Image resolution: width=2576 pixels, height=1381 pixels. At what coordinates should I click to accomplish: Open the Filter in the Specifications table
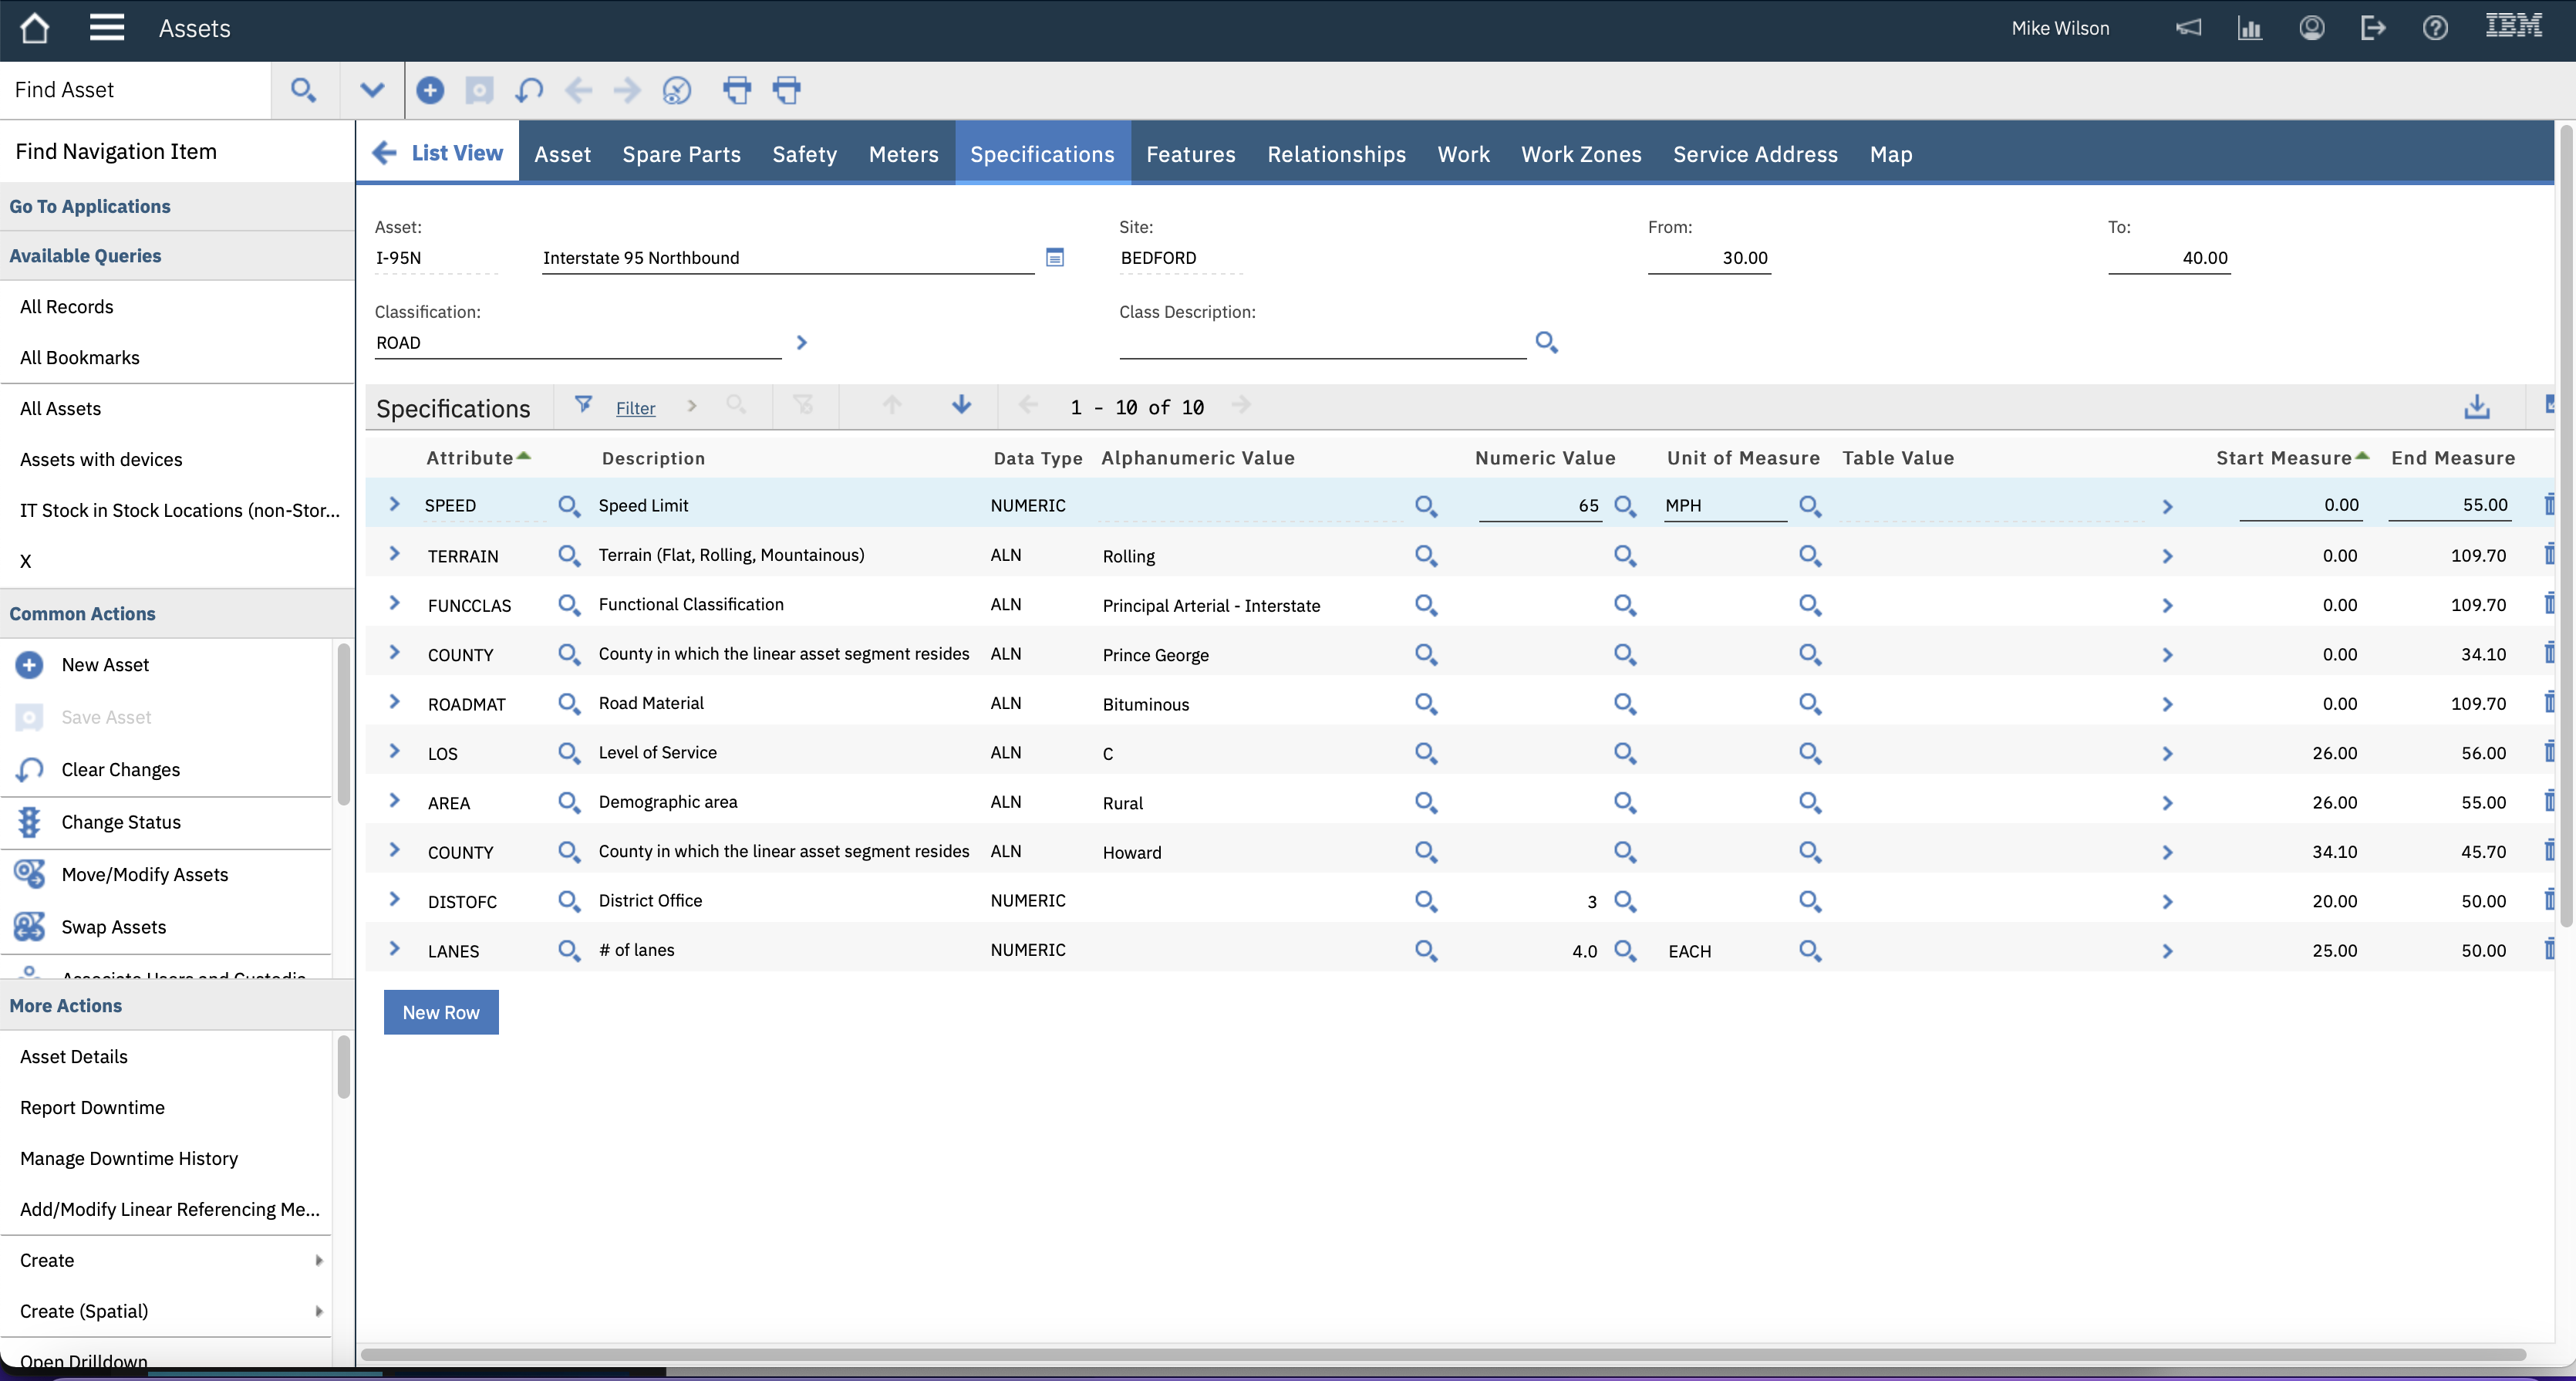tap(636, 406)
